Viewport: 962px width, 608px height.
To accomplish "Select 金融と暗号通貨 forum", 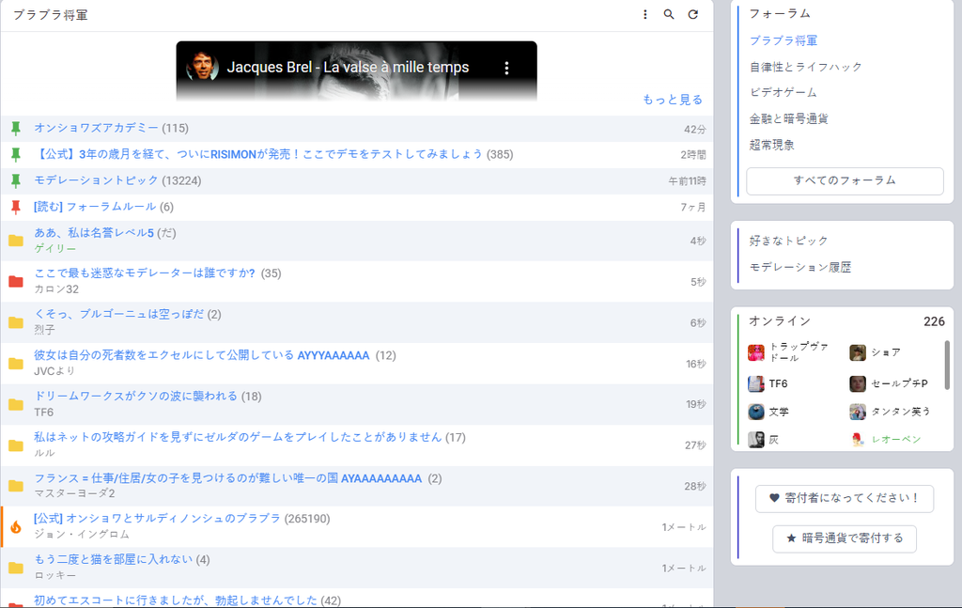I will pos(789,119).
